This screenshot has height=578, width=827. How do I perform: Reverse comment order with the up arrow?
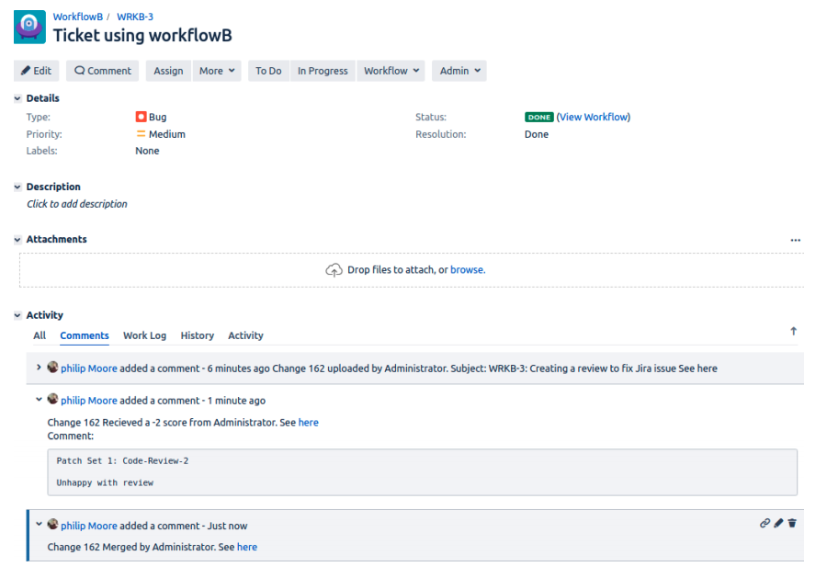792,332
